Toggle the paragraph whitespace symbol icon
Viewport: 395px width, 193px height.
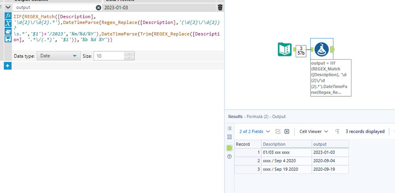tap(337, 131)
